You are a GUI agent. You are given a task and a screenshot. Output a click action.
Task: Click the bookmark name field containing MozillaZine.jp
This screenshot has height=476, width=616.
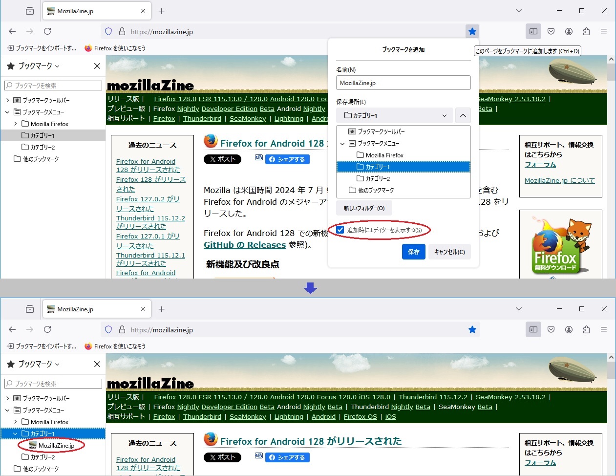(403, 83)
